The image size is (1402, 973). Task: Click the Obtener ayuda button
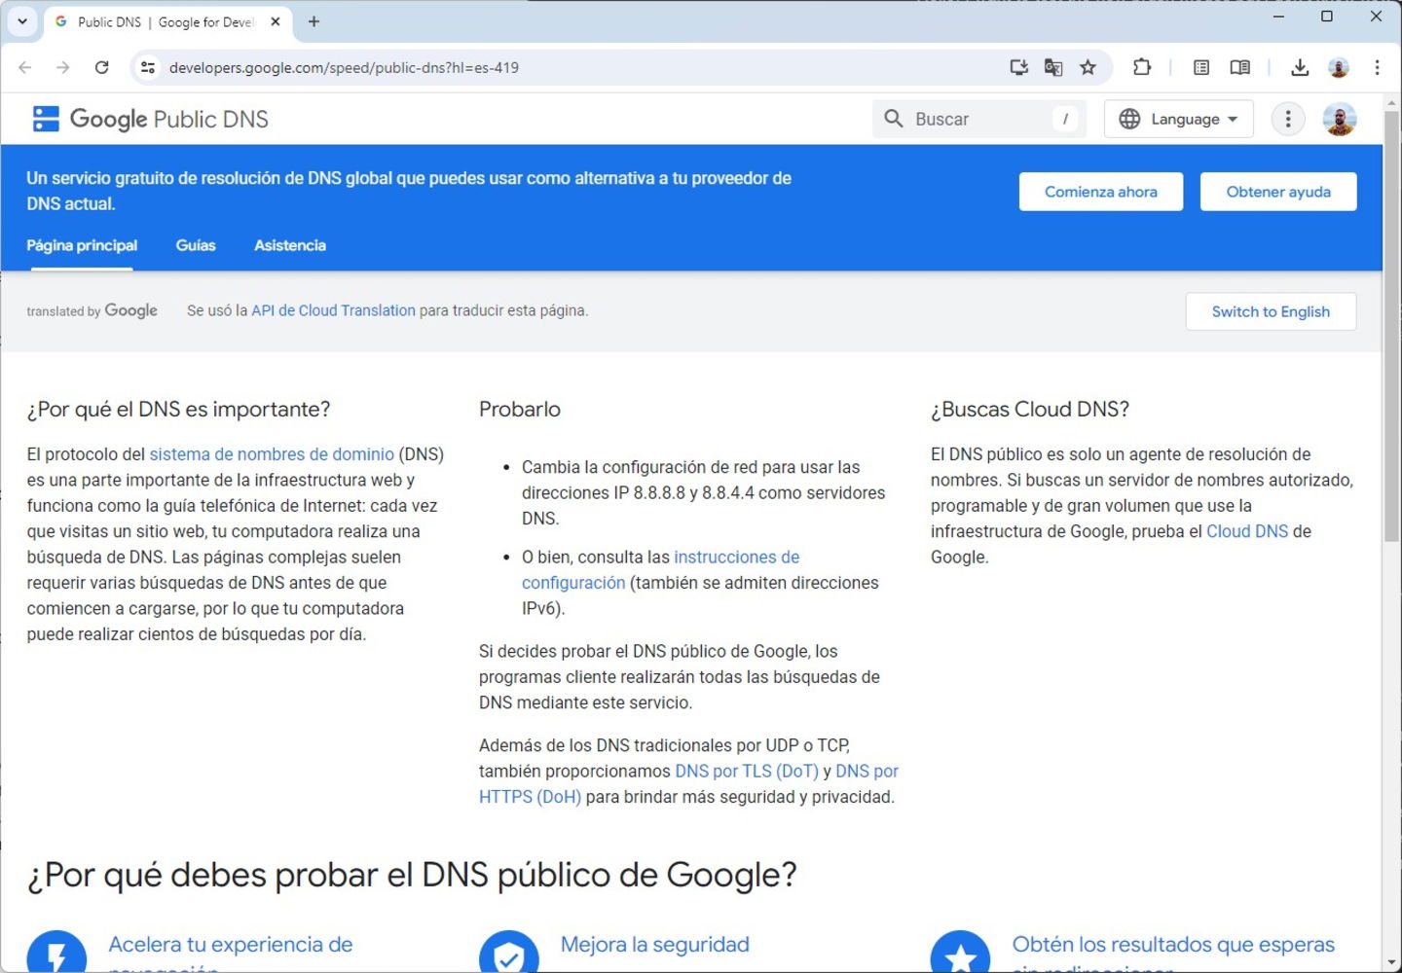point(1278,192)
